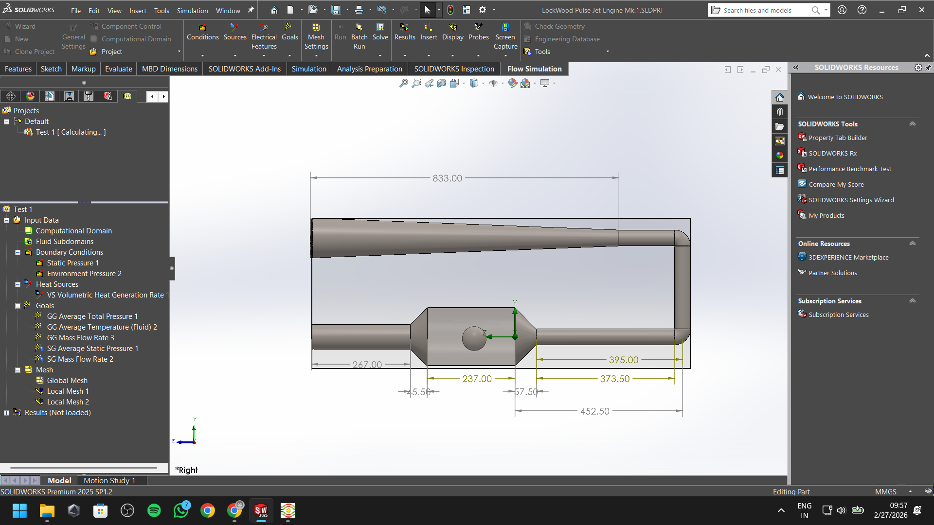Click the Goals ribbon icon
This screenshot has width=934, height=525.
(x=289, y=32)
